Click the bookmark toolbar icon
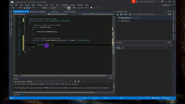The height and width of the screenshot is (104, 185). [x=91, y=8]
